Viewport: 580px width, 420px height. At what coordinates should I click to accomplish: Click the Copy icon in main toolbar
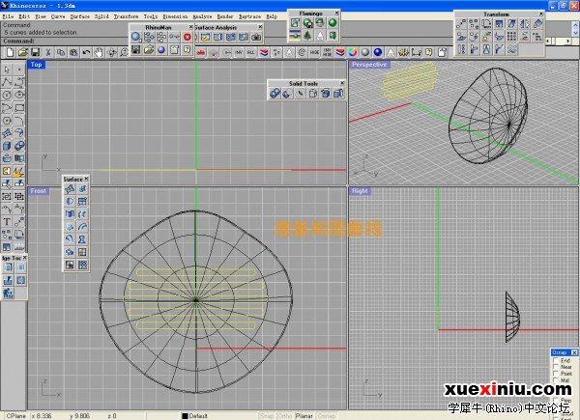pos(61,52)
